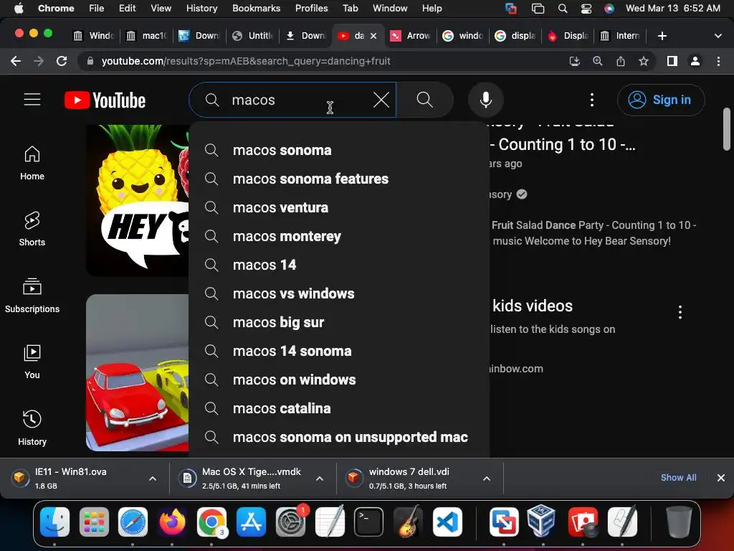Choose the 'macos ventura' suggestion

coord(339,207)
